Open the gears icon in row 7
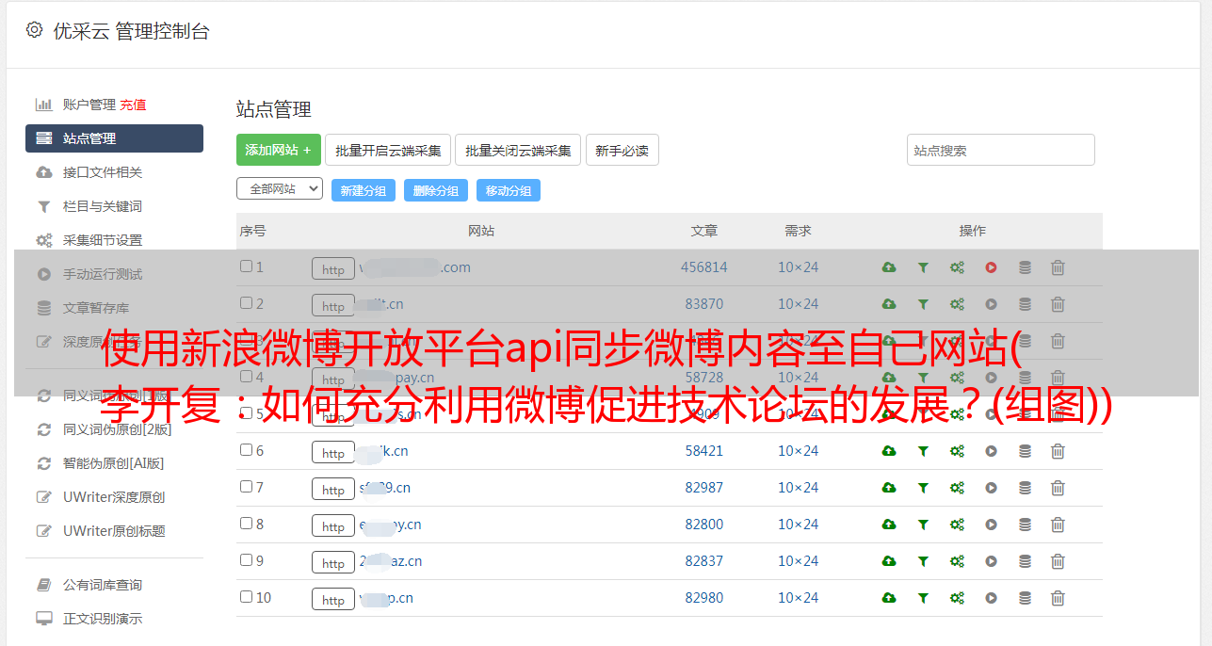Image resolution: width=1212 pixels, height=646 pixels. click(957, 488)
